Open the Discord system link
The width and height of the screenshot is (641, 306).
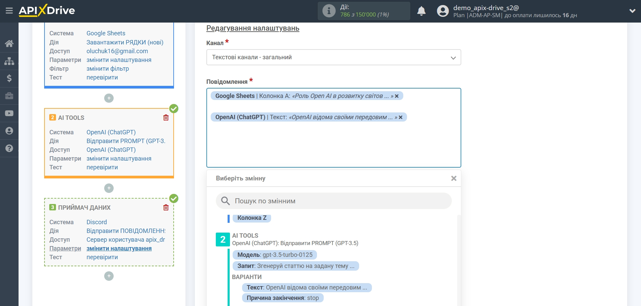coord(96,222)
